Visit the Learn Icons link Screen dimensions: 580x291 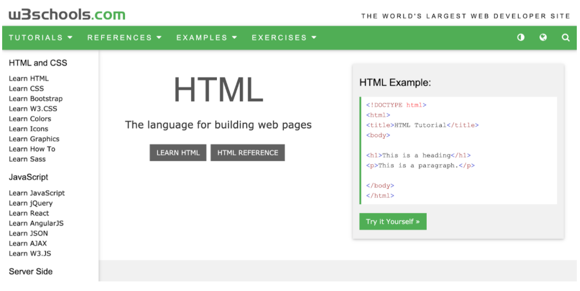coord(28,129)
